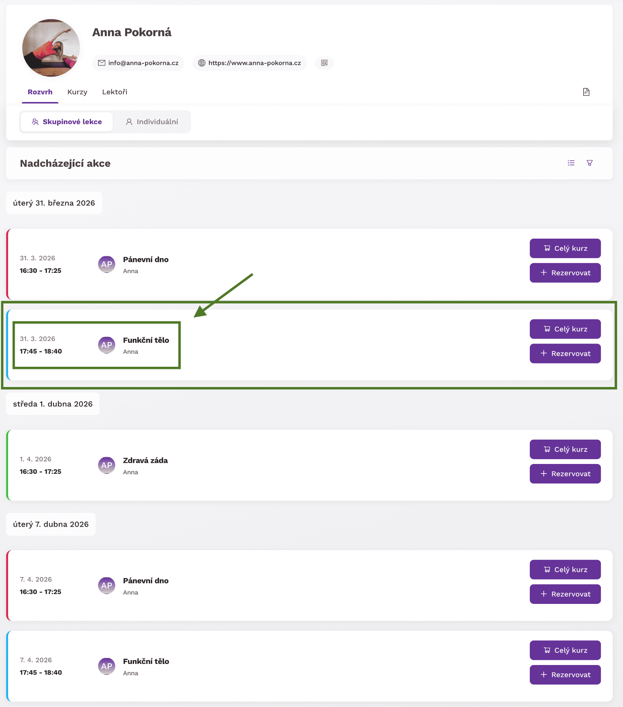
Task: Open the Rozvrh tab
Action: [40, 92]
